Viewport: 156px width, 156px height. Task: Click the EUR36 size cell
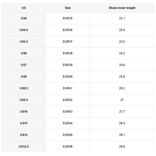pos(68,30)
